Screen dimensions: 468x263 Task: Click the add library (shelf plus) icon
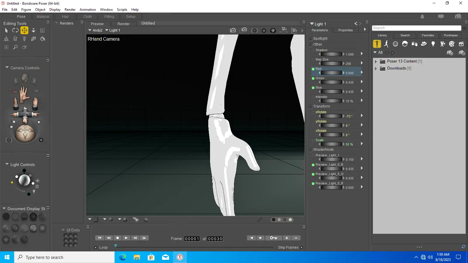(x=450, y=53)
